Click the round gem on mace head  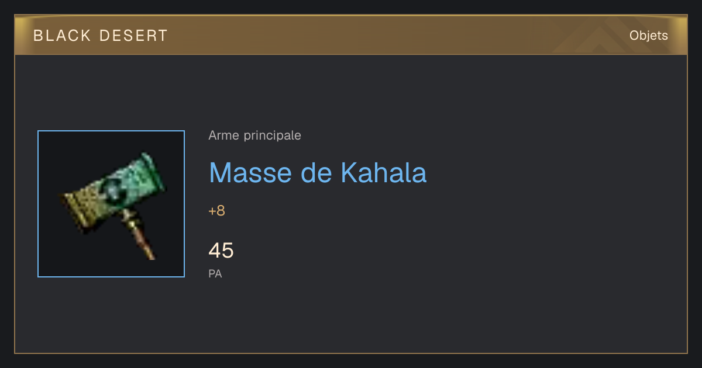[113, 189]
